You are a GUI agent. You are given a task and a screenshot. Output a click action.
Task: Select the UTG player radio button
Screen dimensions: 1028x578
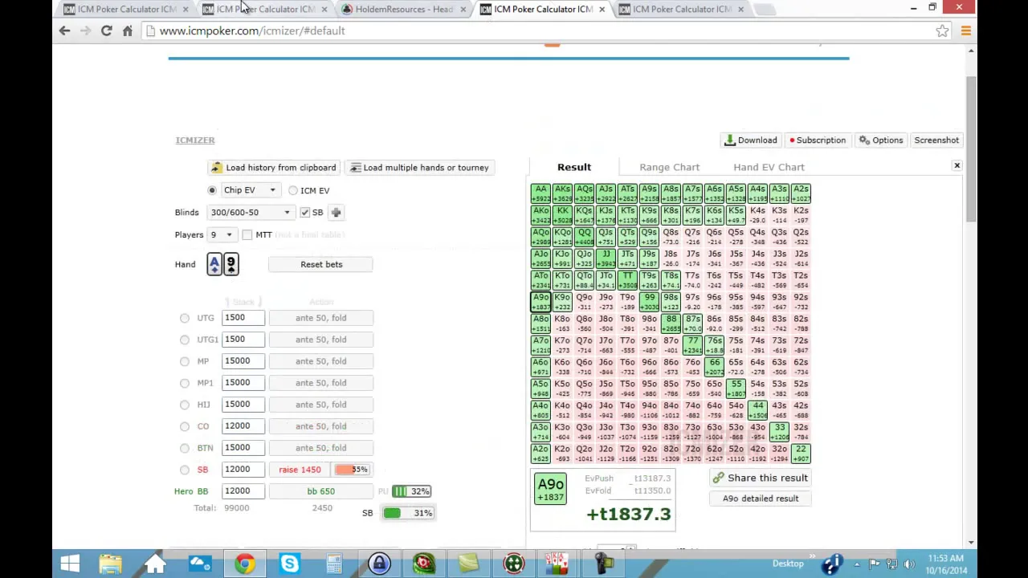185,318
